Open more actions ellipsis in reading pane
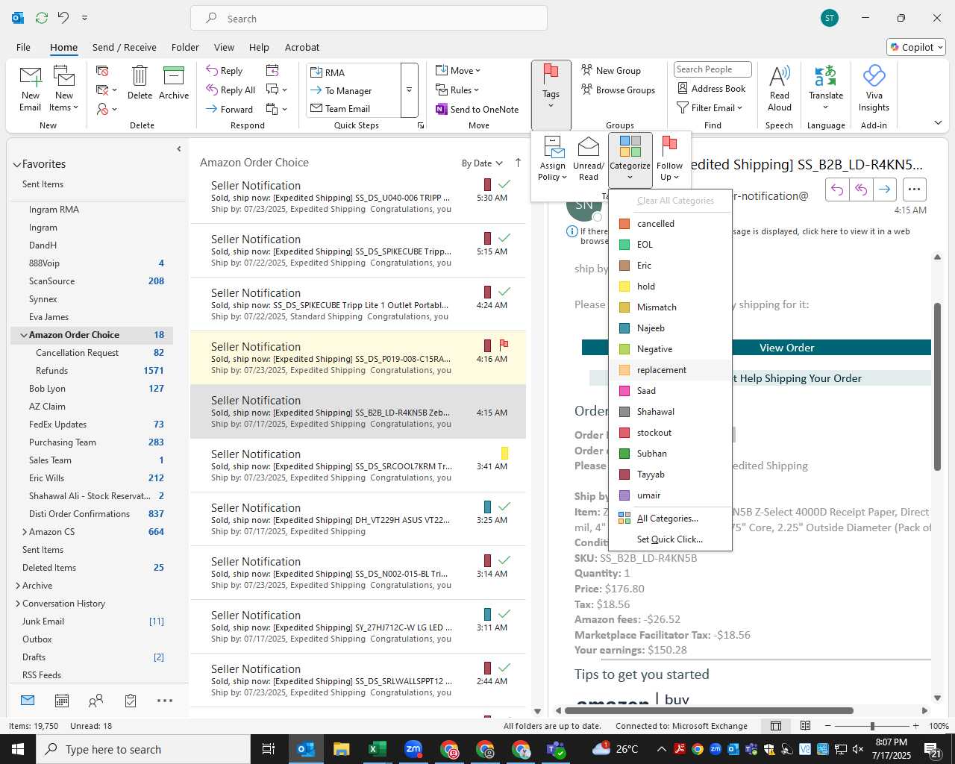Screen dimensions: 955x764 [x=915, y=190]
